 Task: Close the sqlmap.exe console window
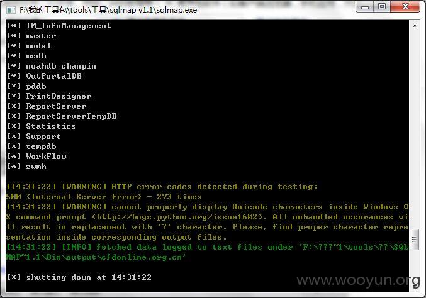405,6
